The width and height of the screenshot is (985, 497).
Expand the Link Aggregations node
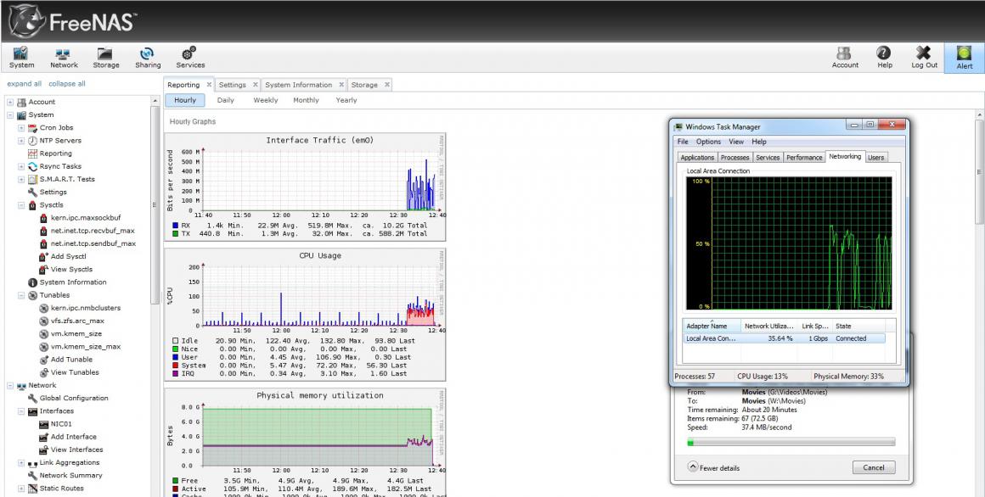(20, 462)
